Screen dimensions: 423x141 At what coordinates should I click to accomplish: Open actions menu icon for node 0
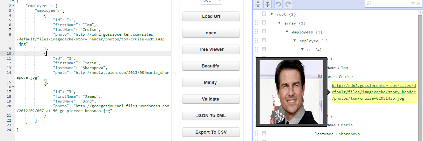[264, 50]
